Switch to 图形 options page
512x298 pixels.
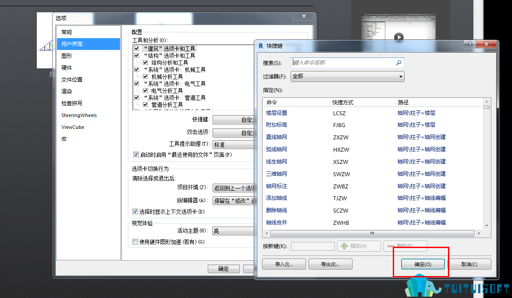pyautogui.click(x=89, y=56)
